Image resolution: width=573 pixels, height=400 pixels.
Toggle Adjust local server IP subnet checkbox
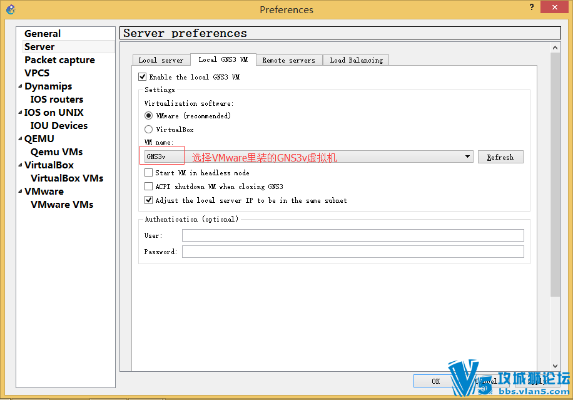click(148, 200)
